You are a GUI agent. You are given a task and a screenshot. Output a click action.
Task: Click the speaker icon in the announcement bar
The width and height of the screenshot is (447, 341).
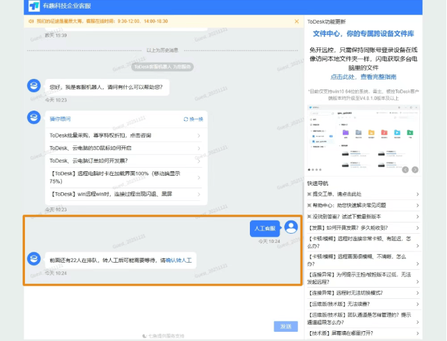click(31, 21)
